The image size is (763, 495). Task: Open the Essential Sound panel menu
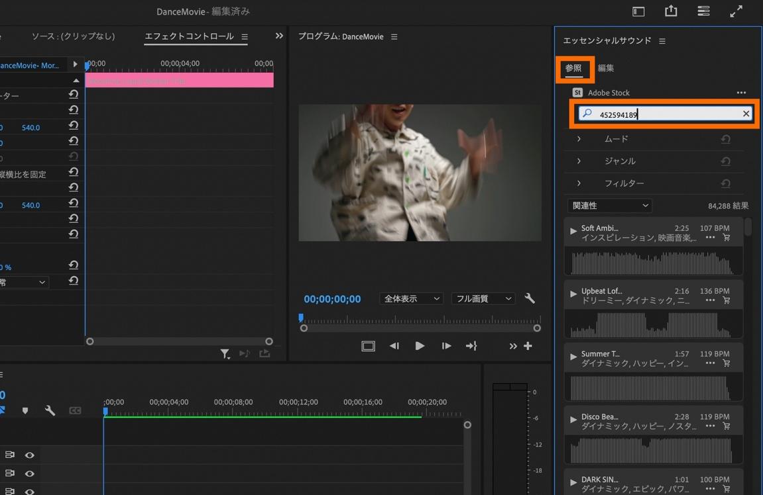[662, 41]
